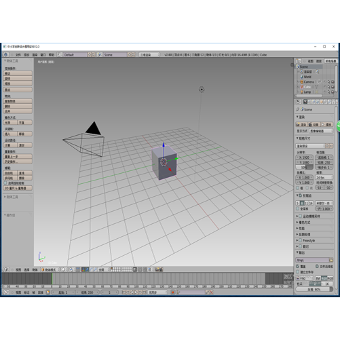The image size is (340, 340).
Task: Open the pivot point selector icon
Action: click(72, 269)
